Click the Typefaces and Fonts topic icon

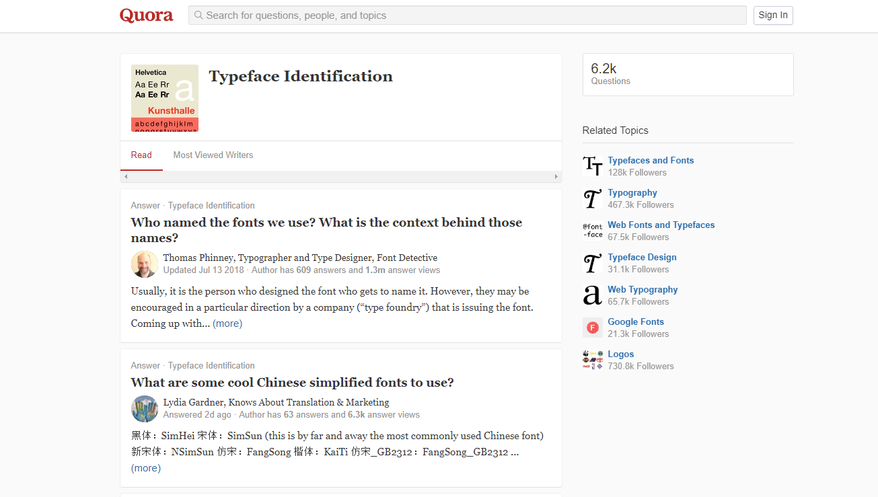pos(592,166)
